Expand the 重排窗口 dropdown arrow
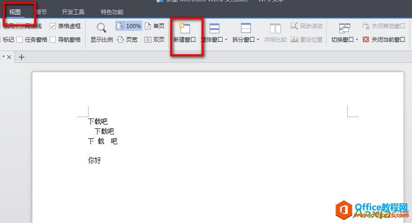The height and width of the screenshot is (223, 412). click(x=226, y=40)
